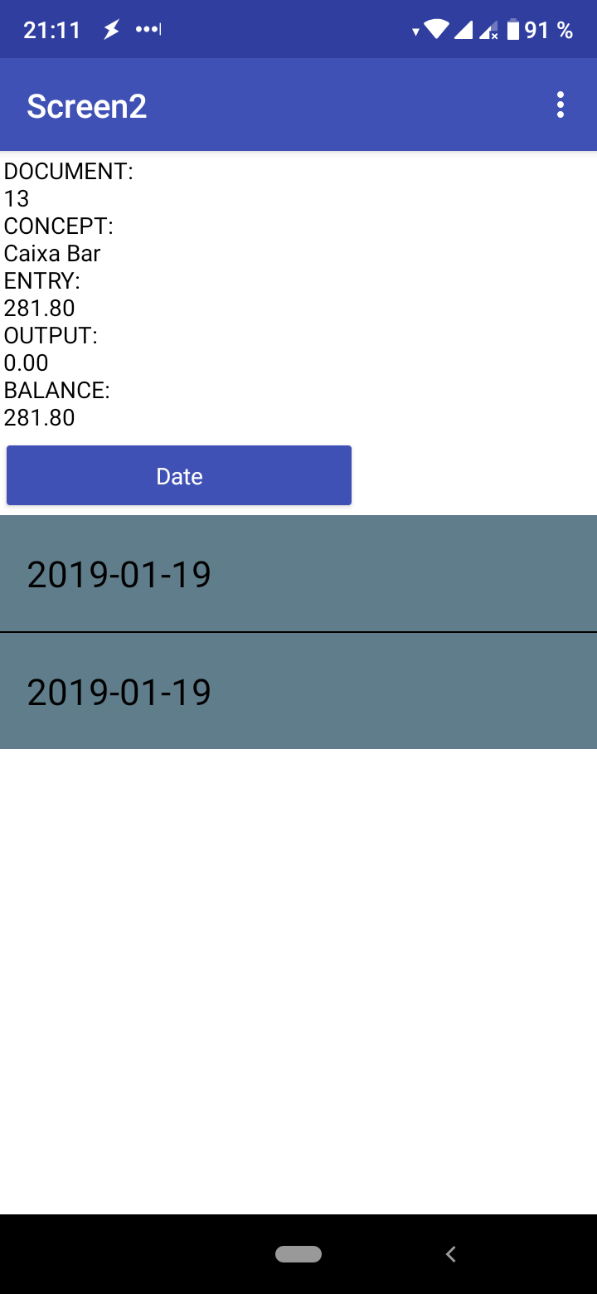Tap the Wi-Fi status icon
The width and height of the screenshot is (597, 1294).
pos(435,31)
